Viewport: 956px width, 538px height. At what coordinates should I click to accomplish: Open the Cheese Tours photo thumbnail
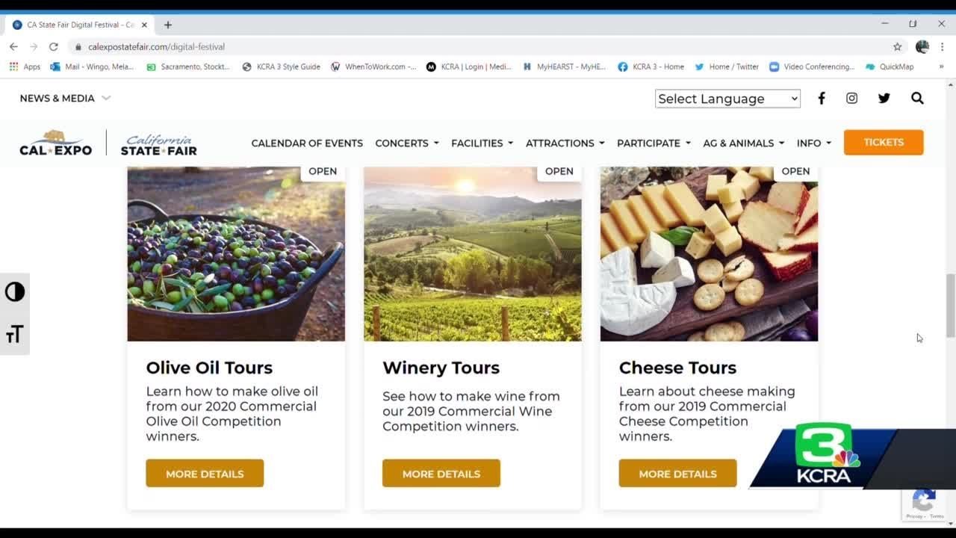(709, 254)
